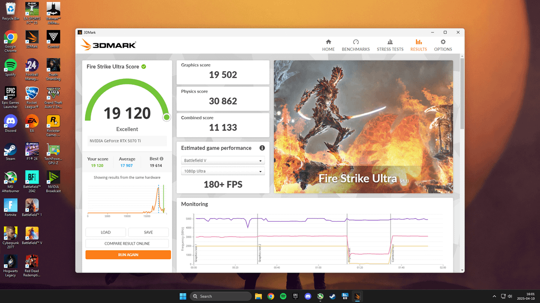Viewport: 540px width, 303px height.
Task: Open the Football Manager 24 desktop icon
Action: tap(31, 69)
